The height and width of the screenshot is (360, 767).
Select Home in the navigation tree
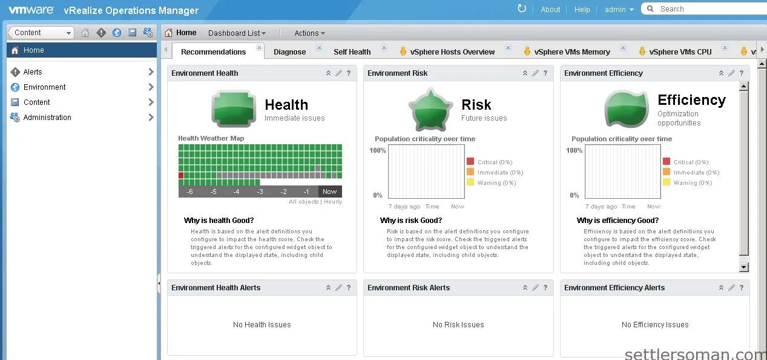point(82,50)
